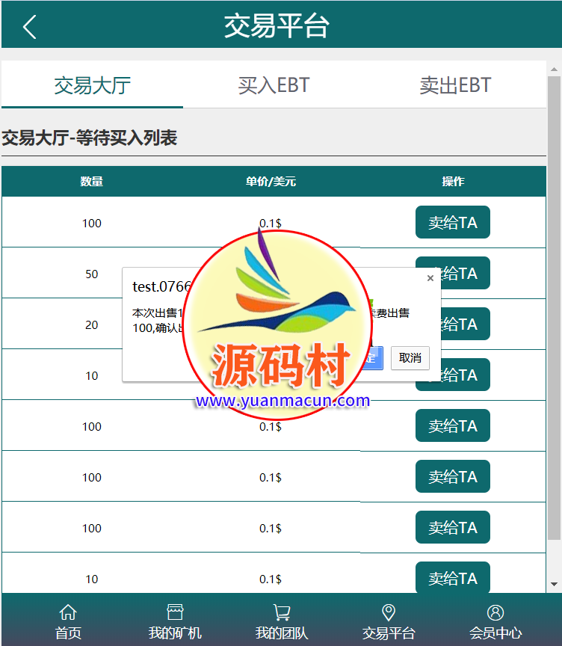Image resolution: width=562 pixels, height=646 pixels.
Task: Tap 交易平台 location pin icon
Action: pyautogui.click(x=389, y=613)
